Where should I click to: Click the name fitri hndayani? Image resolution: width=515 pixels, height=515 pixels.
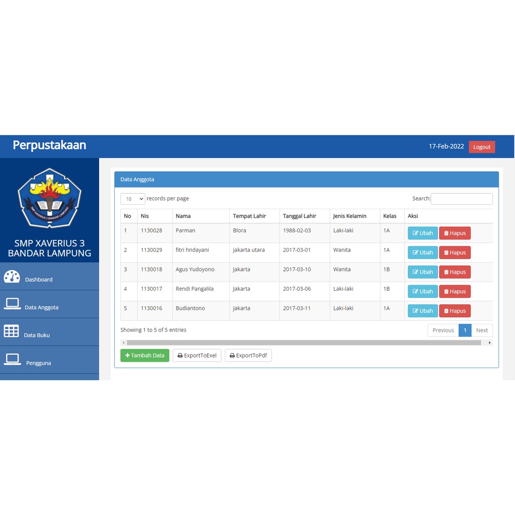[192, 250]
